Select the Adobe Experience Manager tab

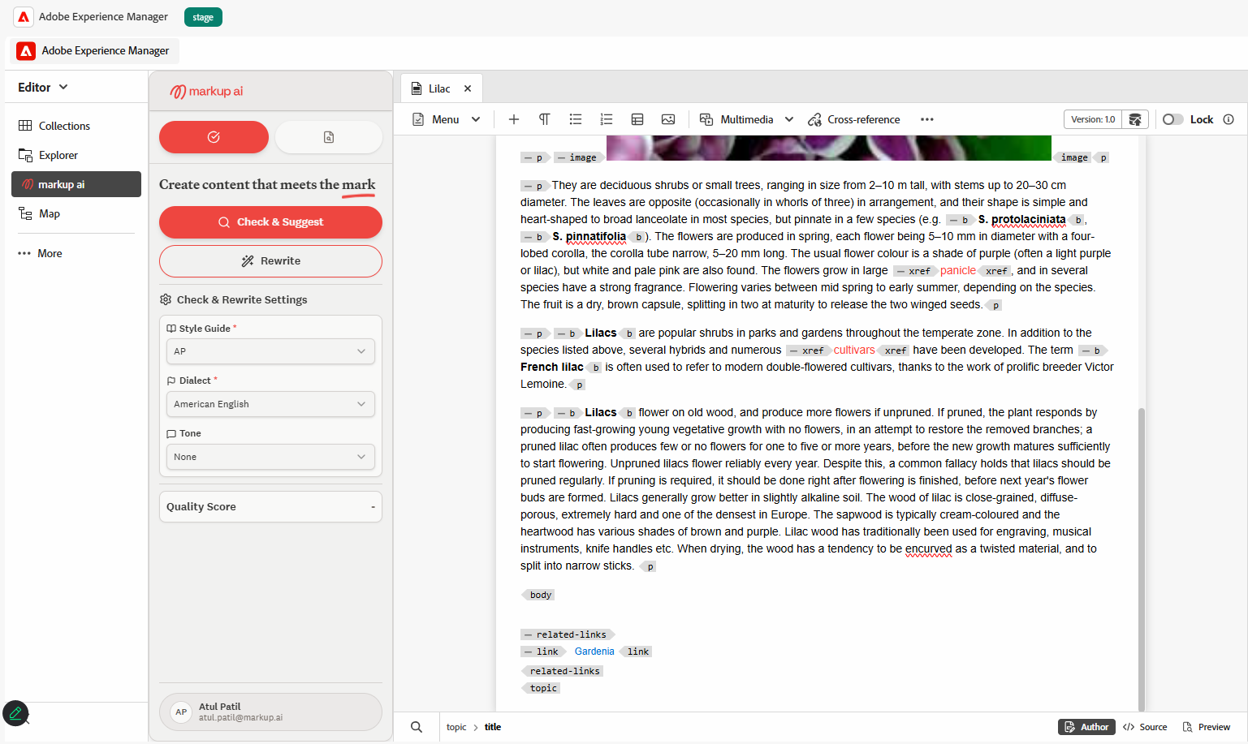coord(94,50)
